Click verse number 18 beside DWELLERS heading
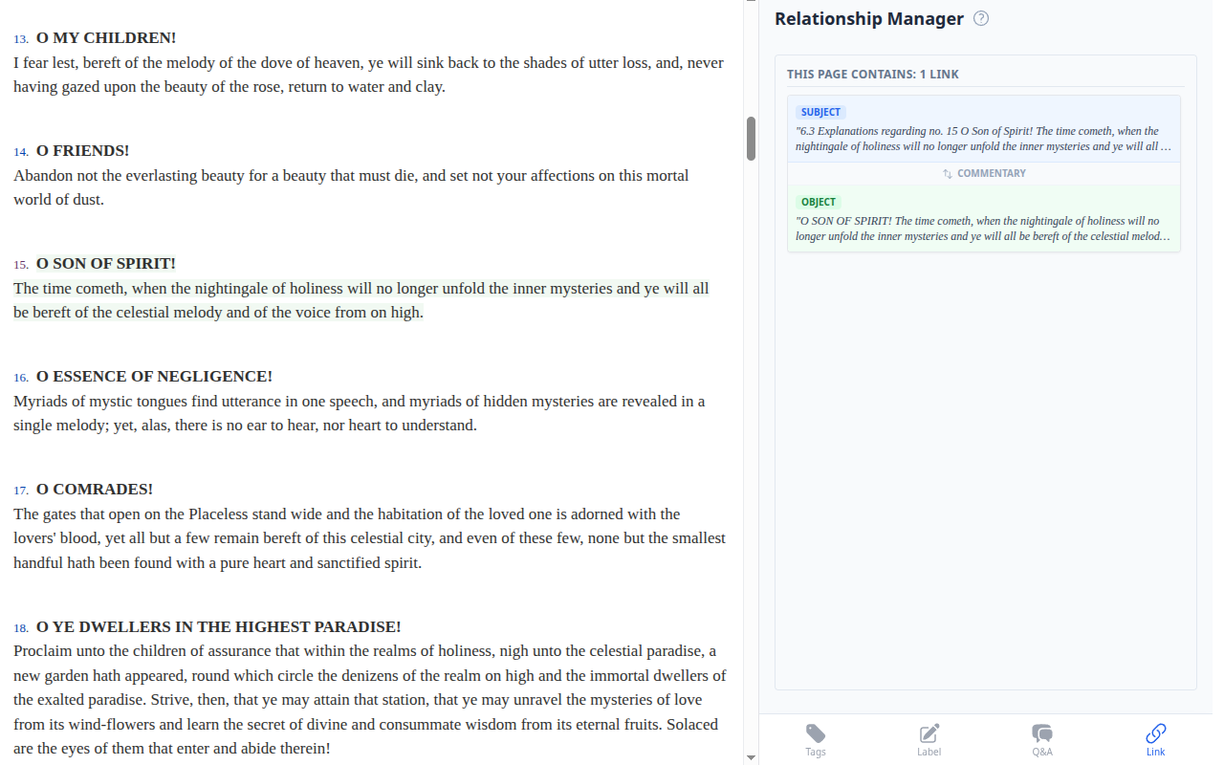1224x765 pixels. coord(20,628)
